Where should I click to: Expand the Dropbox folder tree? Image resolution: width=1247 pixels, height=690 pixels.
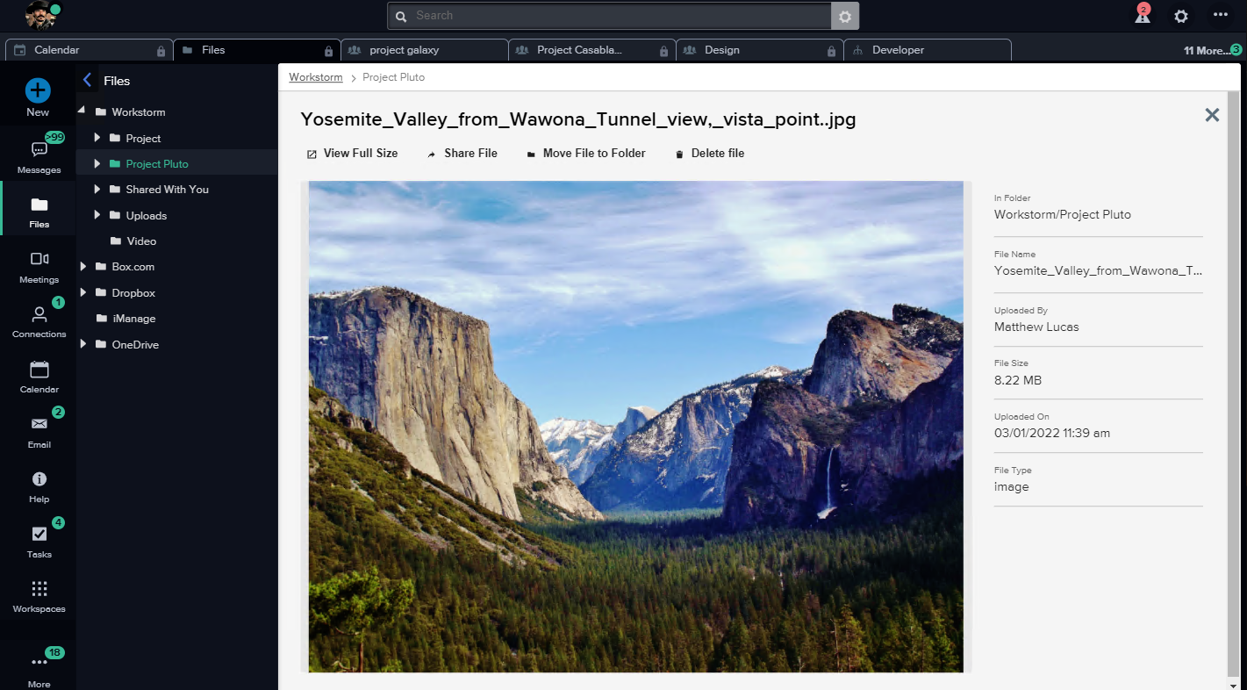coord(83,293)
